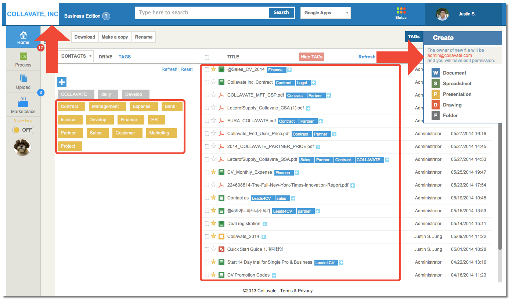Image resolution: width=512 pixels, height=303 pixels.
Task: Click the Hide TAGs button
Action: (x=311, y=57)
